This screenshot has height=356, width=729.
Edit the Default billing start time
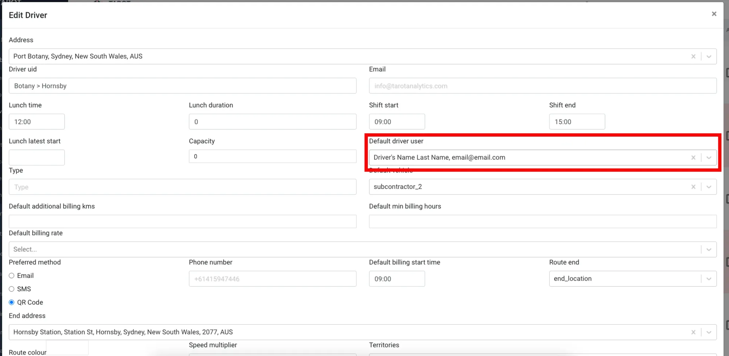coord(397,279)
